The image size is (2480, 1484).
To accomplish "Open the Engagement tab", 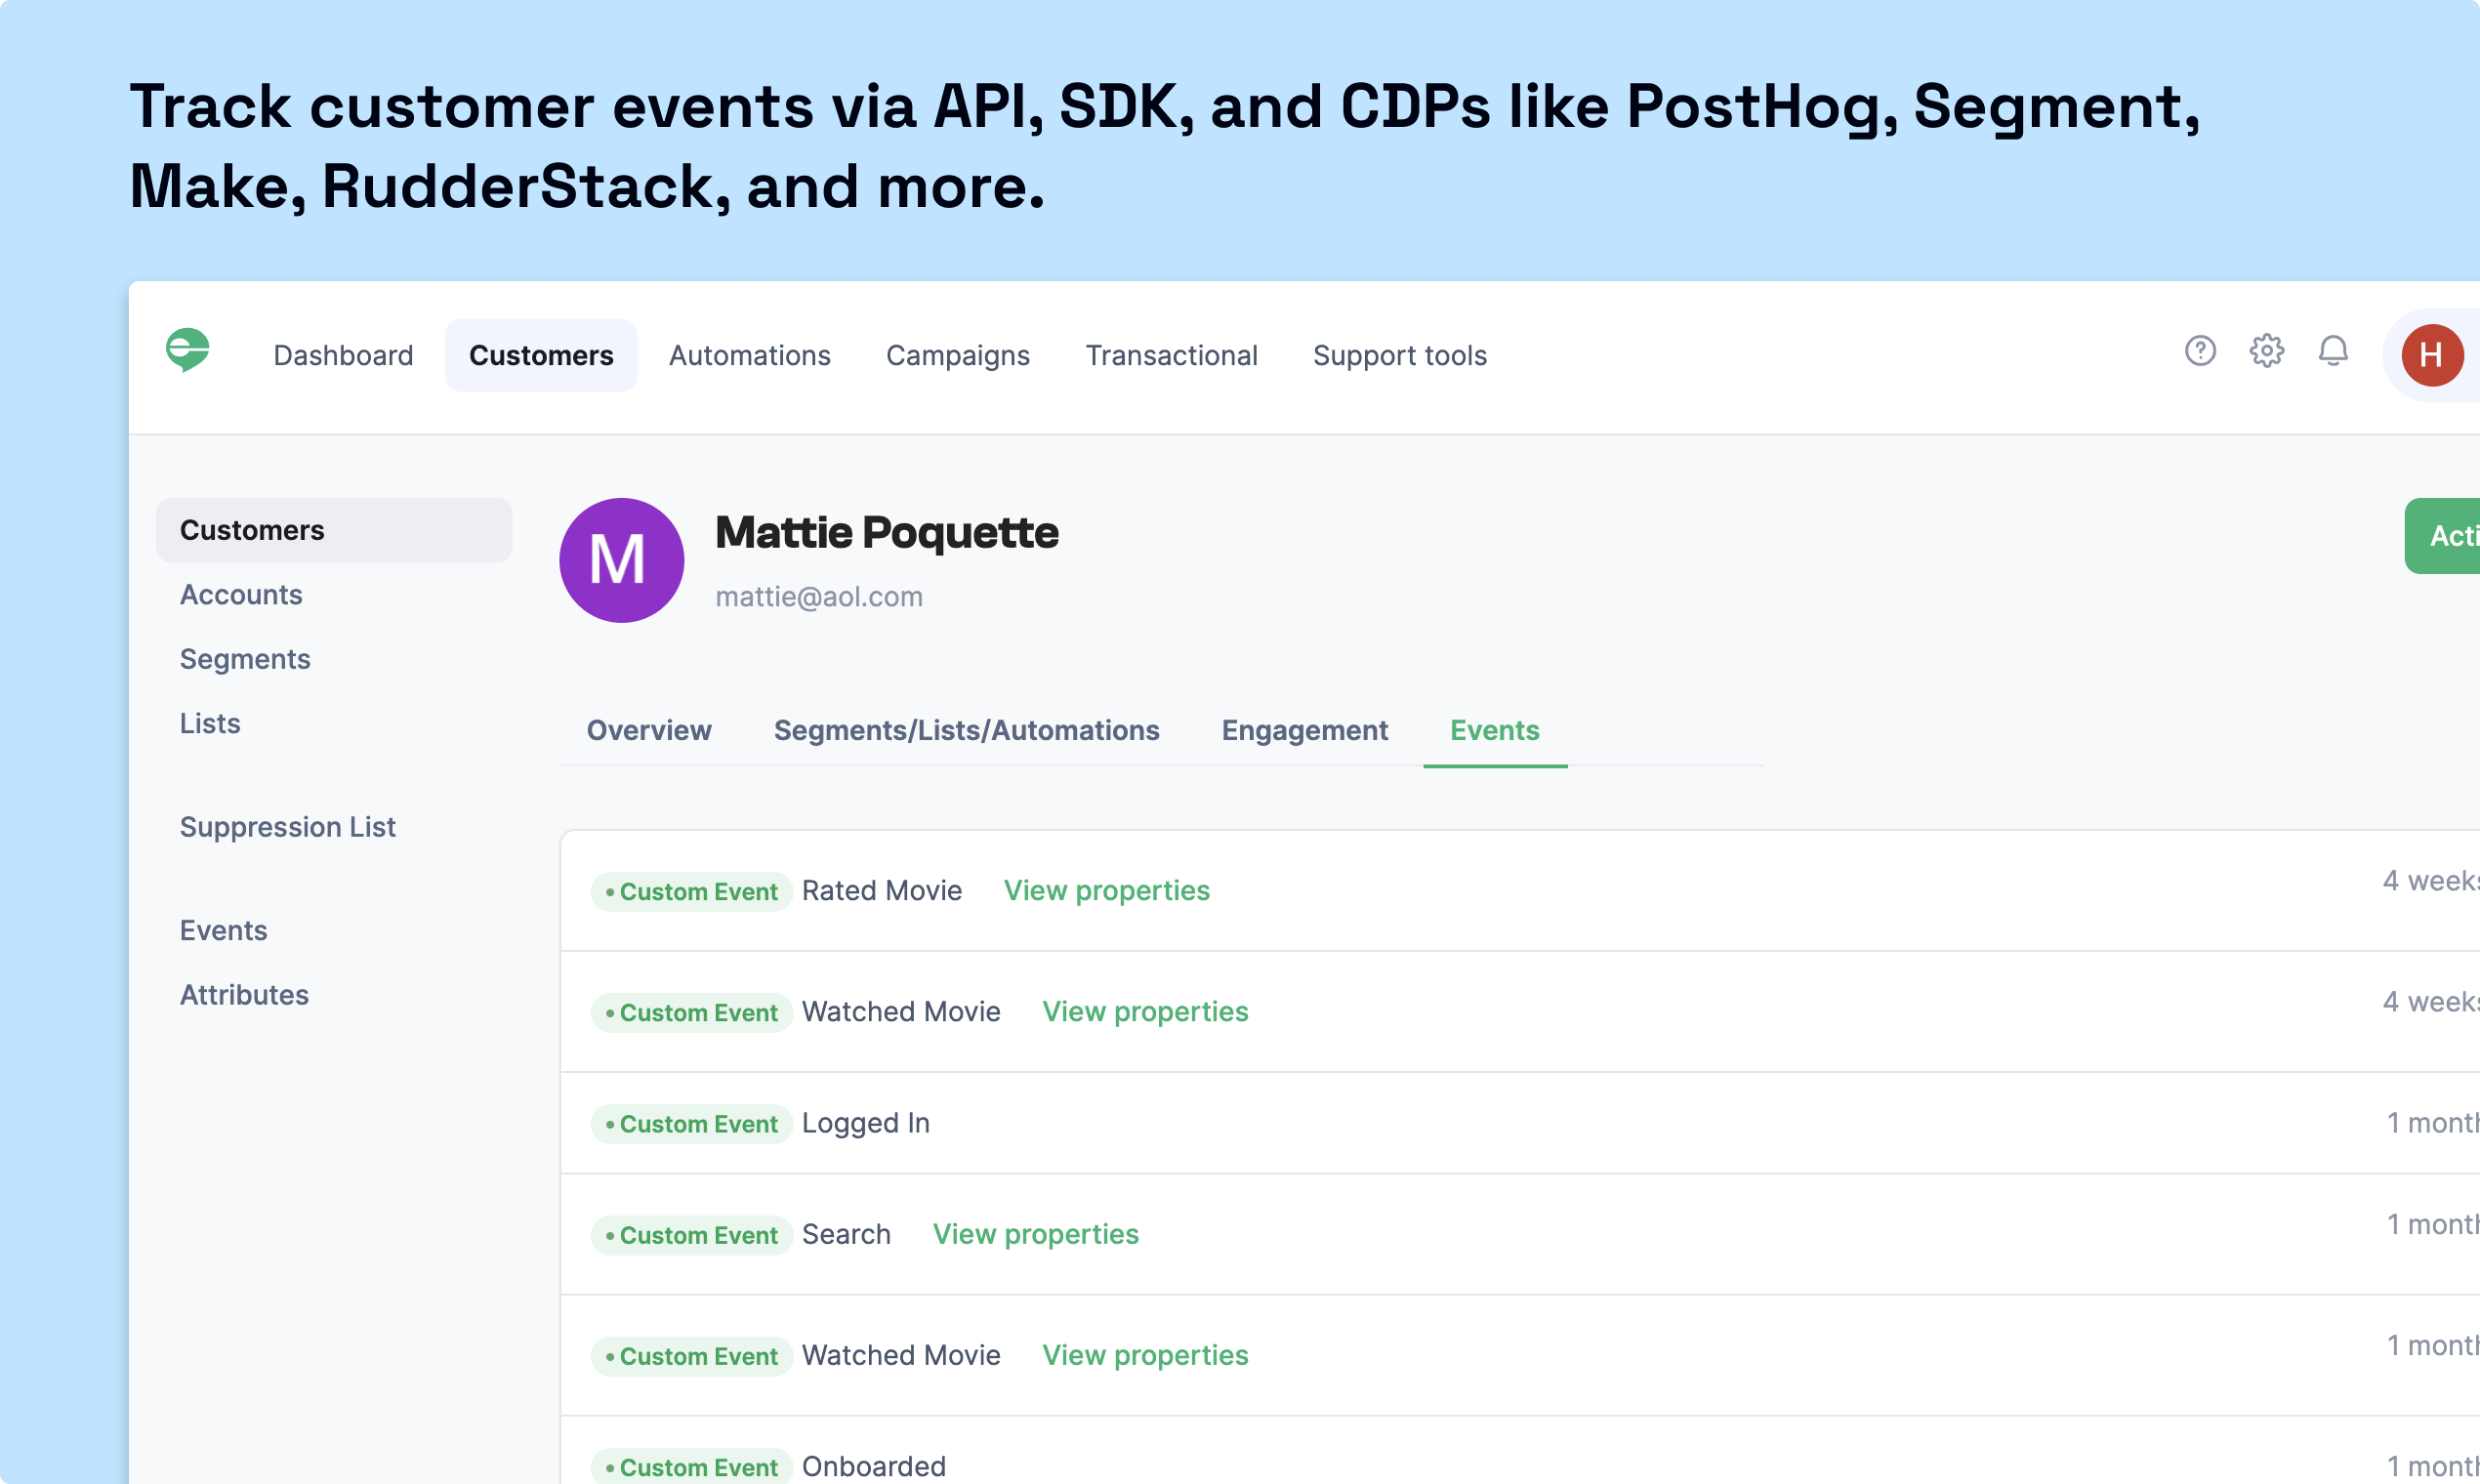I will point(1304,730).
